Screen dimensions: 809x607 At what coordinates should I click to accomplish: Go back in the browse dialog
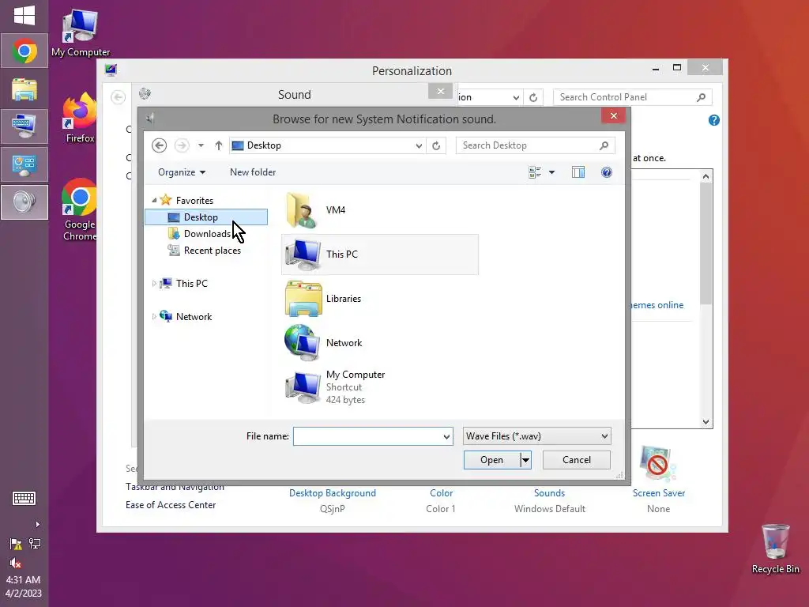(159, 145)
